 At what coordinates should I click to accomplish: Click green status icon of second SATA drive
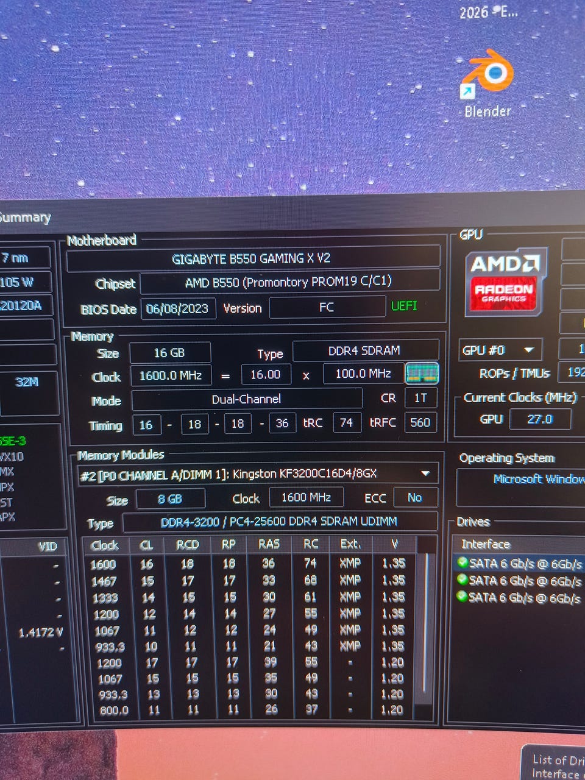[463, 579]
